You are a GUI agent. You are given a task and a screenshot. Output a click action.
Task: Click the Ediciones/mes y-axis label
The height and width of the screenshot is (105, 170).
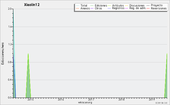pyautogui.click(x=3, y=53)
